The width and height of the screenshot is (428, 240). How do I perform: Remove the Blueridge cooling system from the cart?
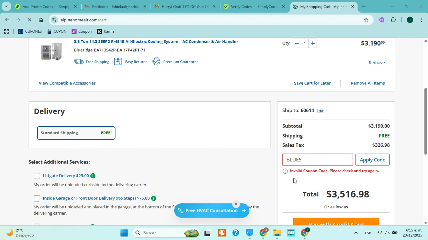tap(377, 63)
